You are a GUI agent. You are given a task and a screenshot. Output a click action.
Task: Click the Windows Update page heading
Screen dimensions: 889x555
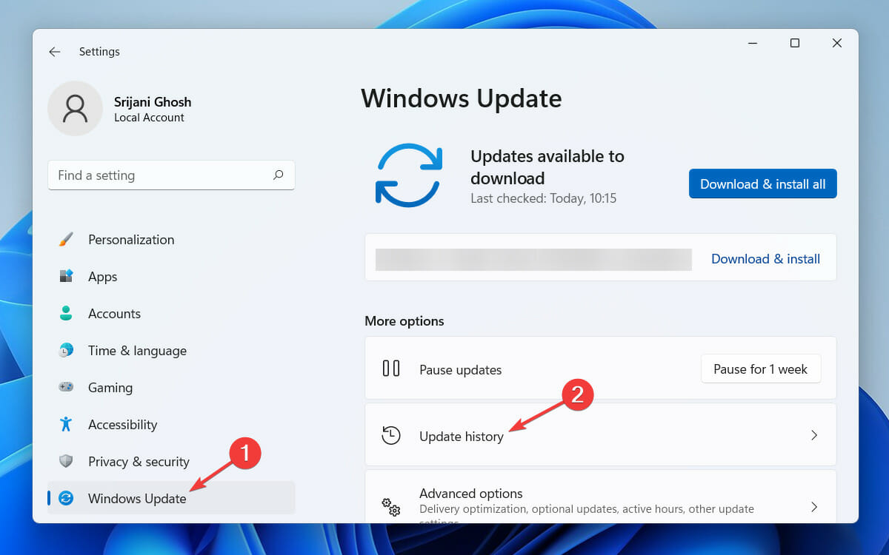462,98
